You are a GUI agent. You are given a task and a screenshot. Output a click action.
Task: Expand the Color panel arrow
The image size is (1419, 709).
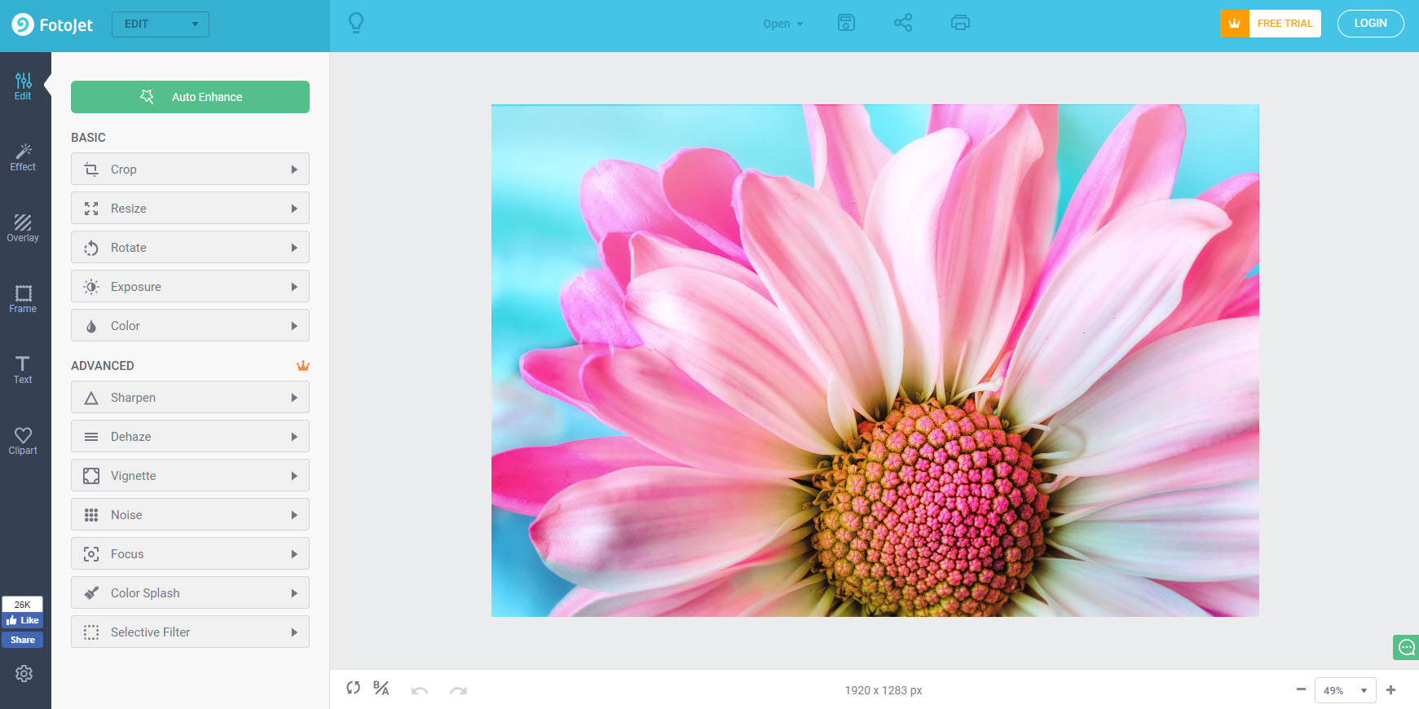(x=294, y=326)
